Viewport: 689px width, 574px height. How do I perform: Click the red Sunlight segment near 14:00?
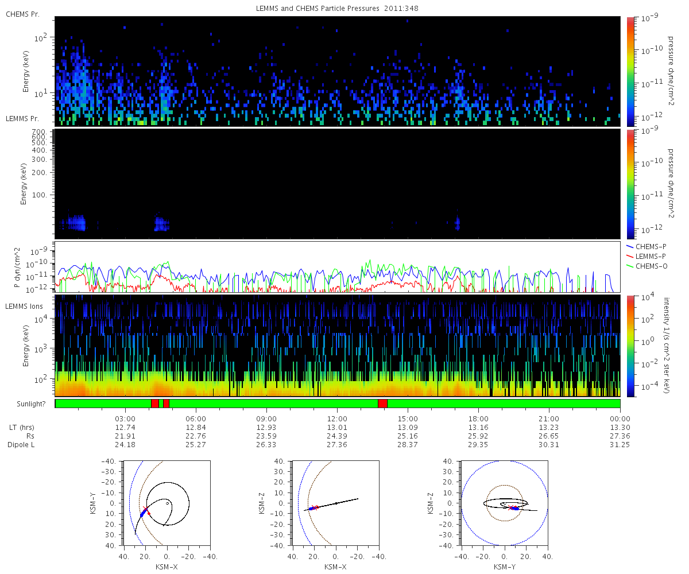(x=382, y=404)
